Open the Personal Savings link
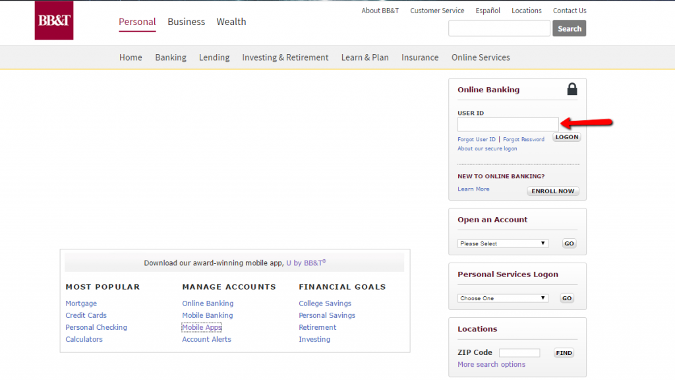Viewport: 675px width, 380px height. coord(327,315)
